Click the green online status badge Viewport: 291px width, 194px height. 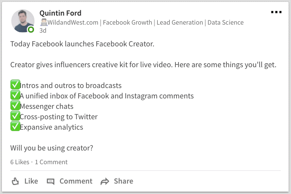point(31,29)
